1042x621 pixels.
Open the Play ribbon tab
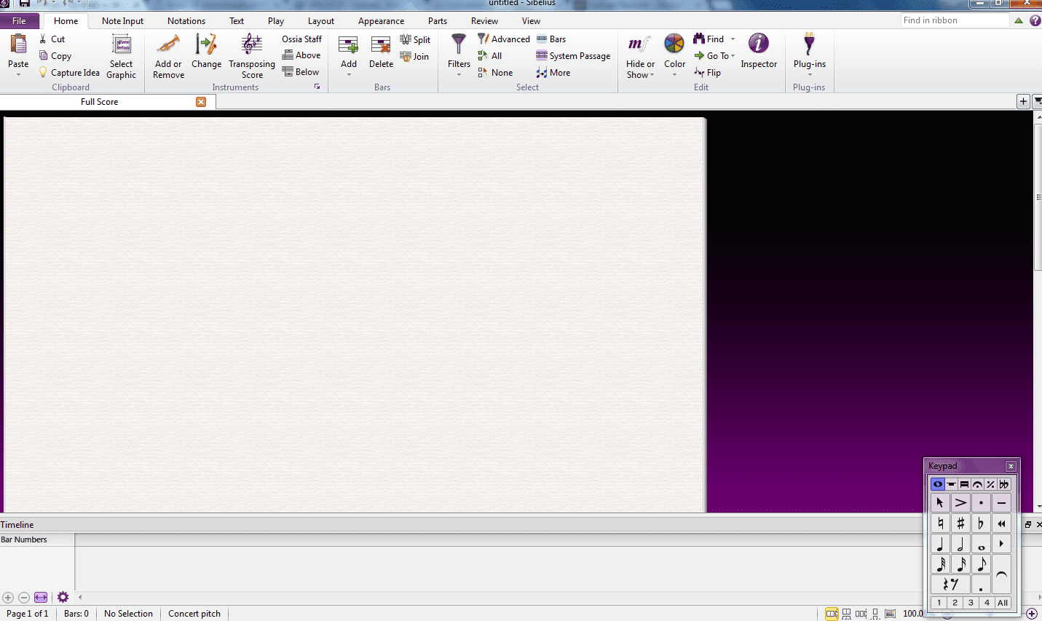276,21
